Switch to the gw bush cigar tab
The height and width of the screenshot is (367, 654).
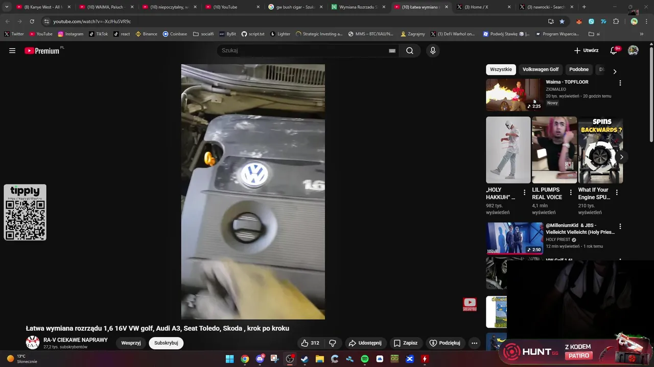pyautogui.click(x=295, y=7)
